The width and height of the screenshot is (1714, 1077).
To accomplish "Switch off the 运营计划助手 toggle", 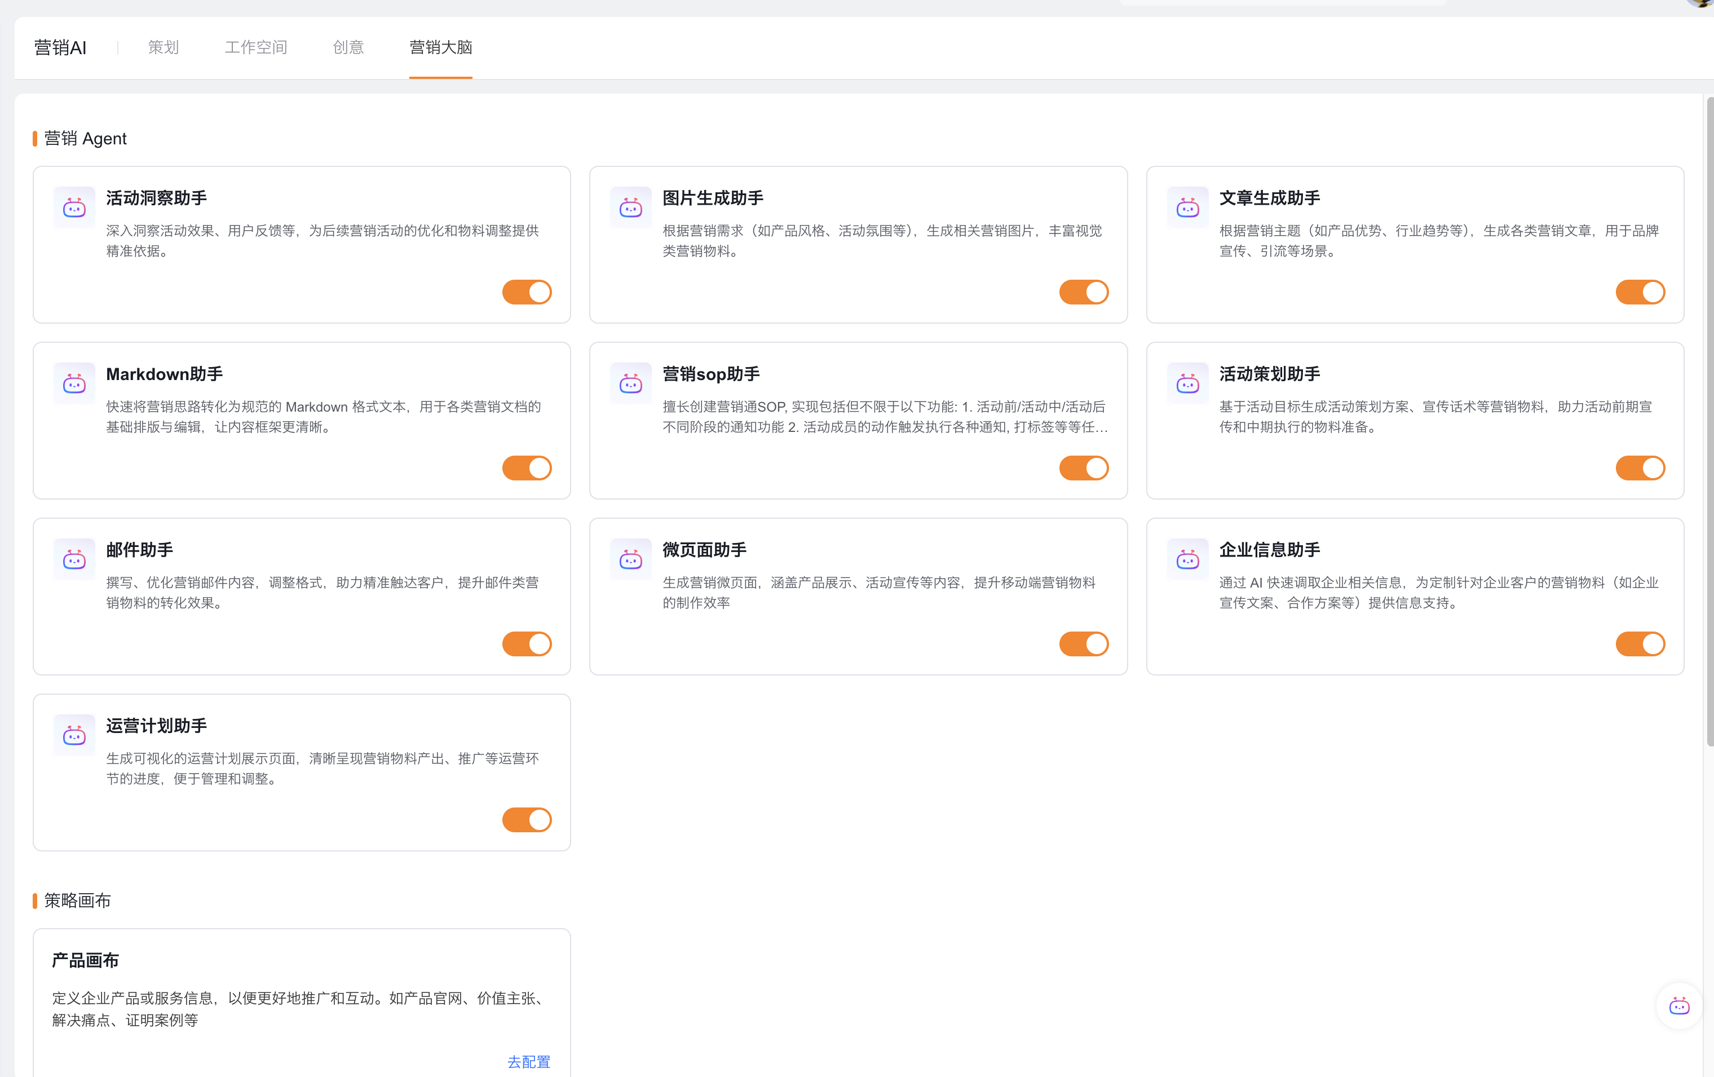I will coord(527,819).
